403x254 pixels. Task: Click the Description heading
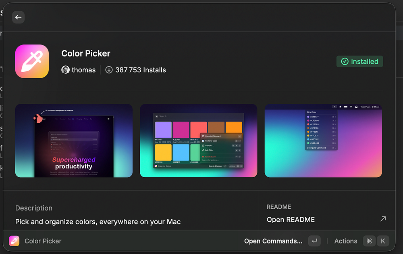(34, 208)
